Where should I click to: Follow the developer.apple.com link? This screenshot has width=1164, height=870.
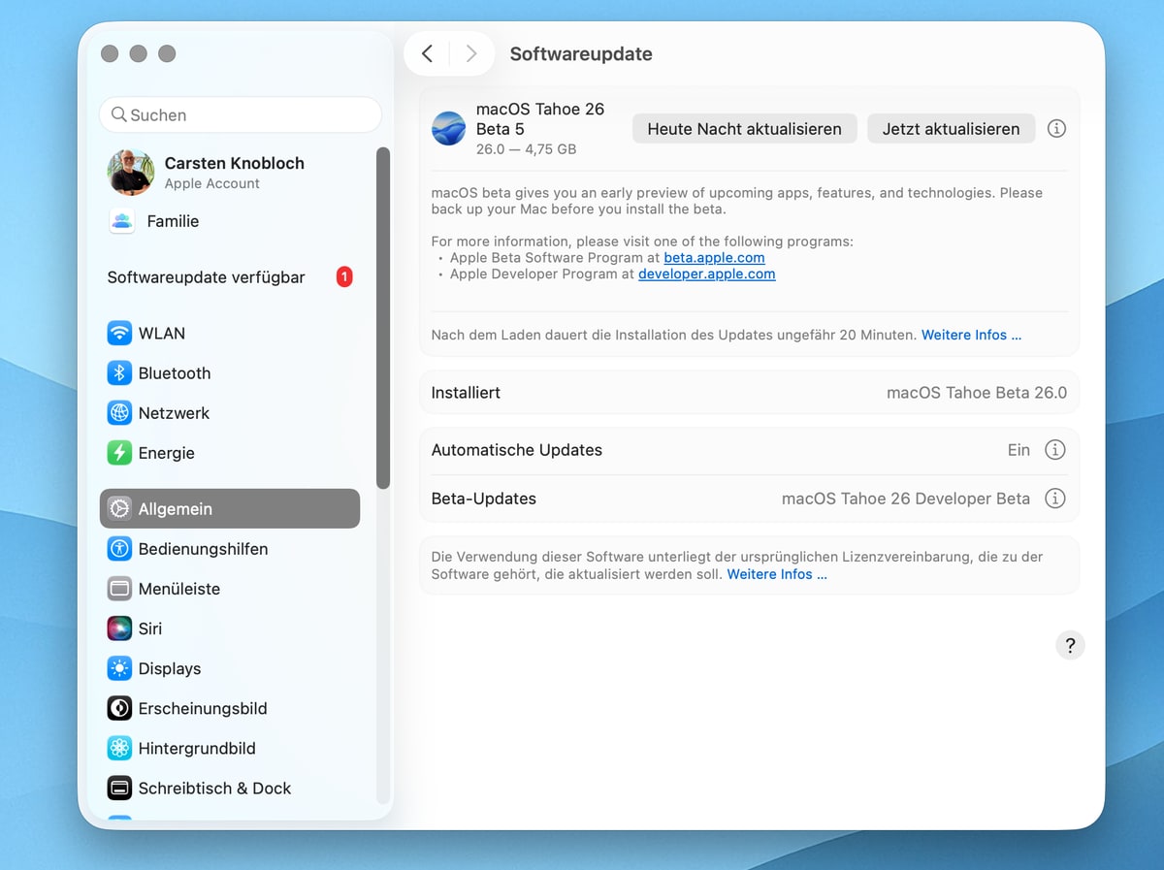[706, 274]
